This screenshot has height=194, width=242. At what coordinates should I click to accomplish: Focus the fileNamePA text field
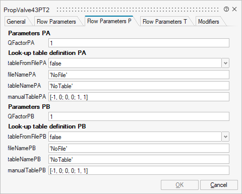coord(139,75)
